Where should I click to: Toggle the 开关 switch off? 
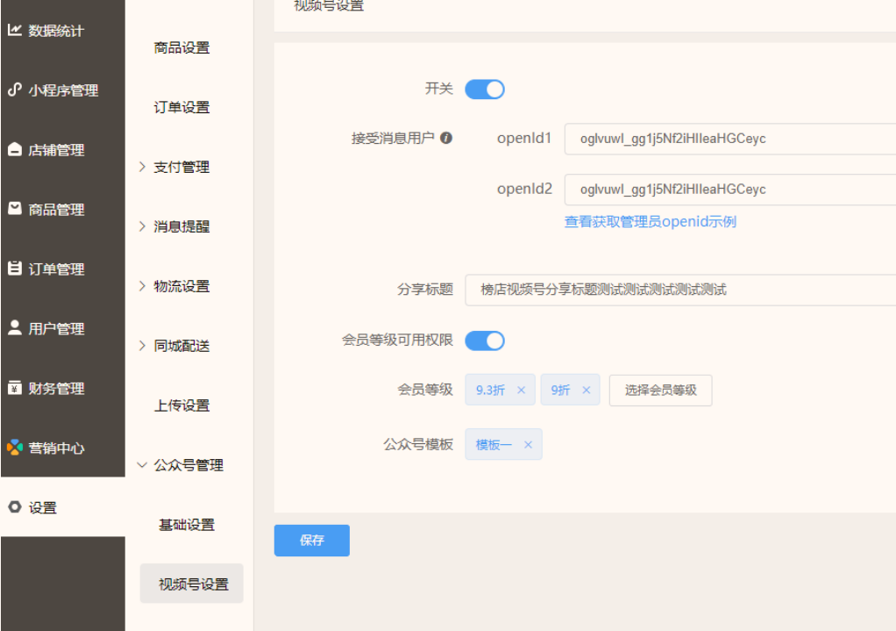[x=485, y=90]
